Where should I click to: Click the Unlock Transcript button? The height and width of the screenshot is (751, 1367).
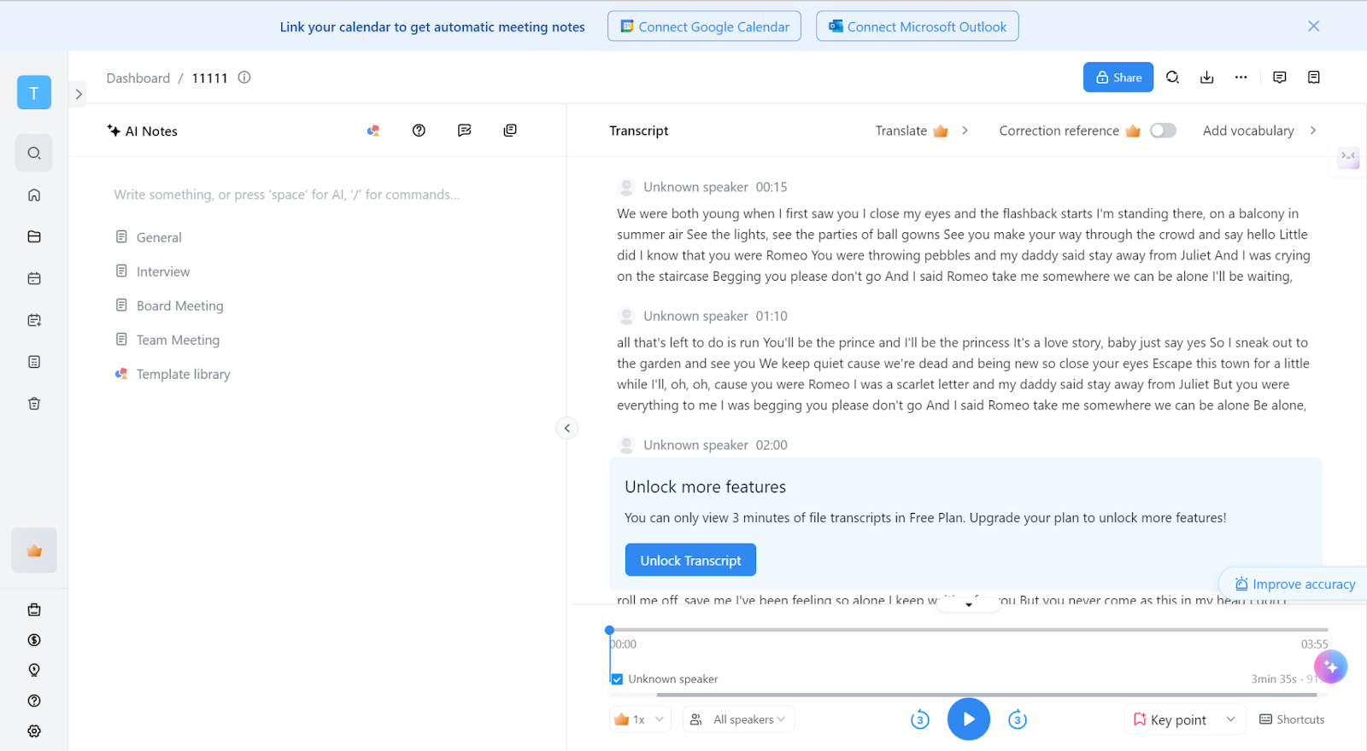click(690, 560)
